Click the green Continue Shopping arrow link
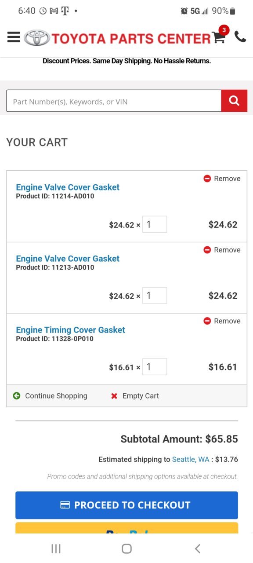The height and width of the screenshot is (563, 253). (50, 396)
